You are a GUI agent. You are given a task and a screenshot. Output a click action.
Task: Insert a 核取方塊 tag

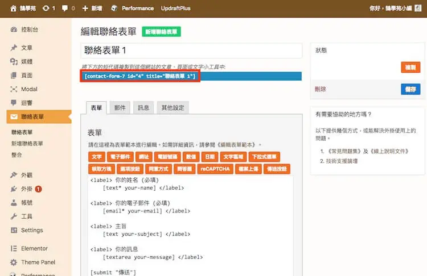101,169
